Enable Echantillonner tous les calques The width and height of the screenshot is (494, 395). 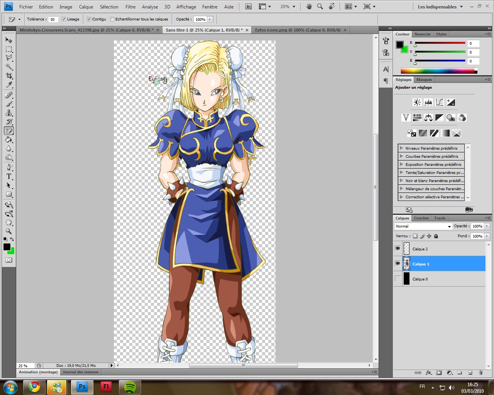tap(112, 19)
